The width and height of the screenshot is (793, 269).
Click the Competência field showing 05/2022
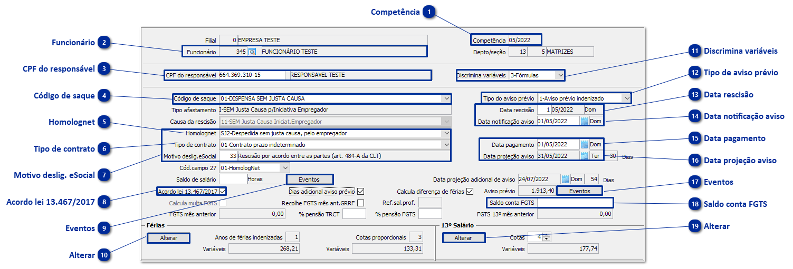click(524, 40)
